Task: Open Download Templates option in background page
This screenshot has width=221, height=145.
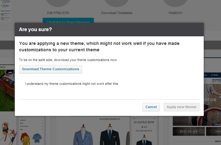Action: [x=117, y=13]
